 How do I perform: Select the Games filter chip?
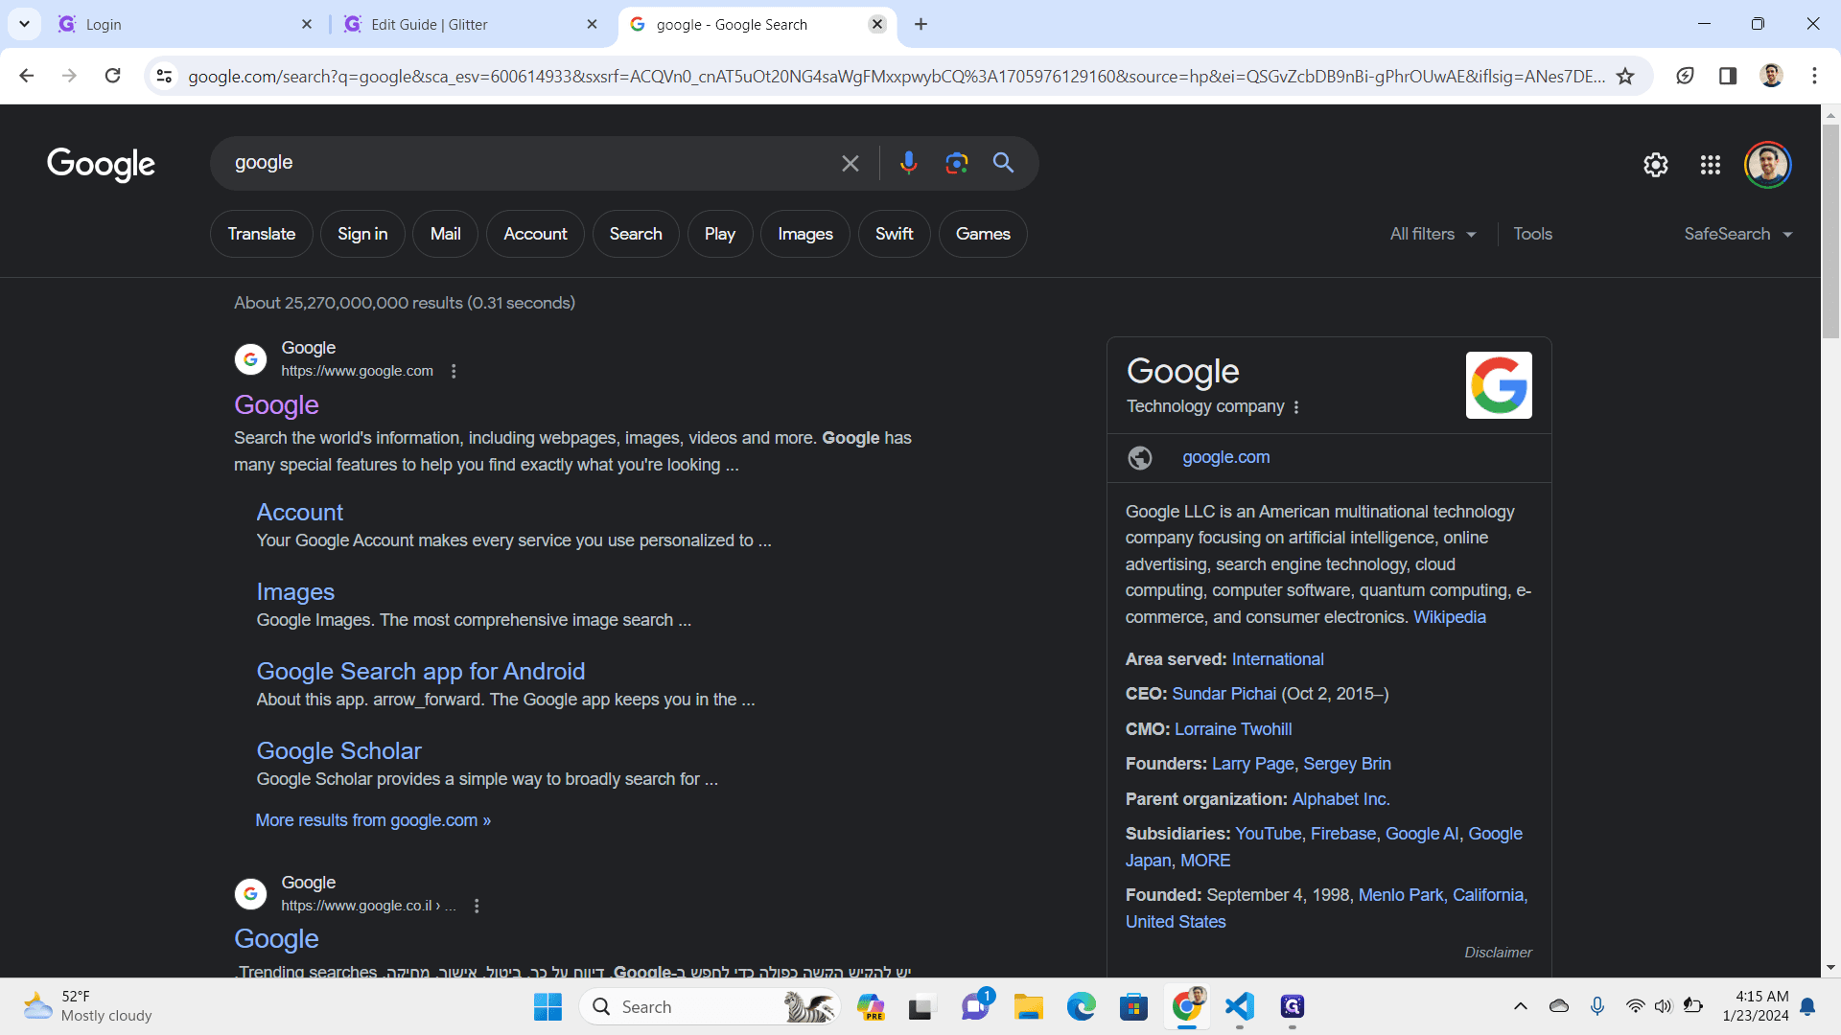point(983,234)
